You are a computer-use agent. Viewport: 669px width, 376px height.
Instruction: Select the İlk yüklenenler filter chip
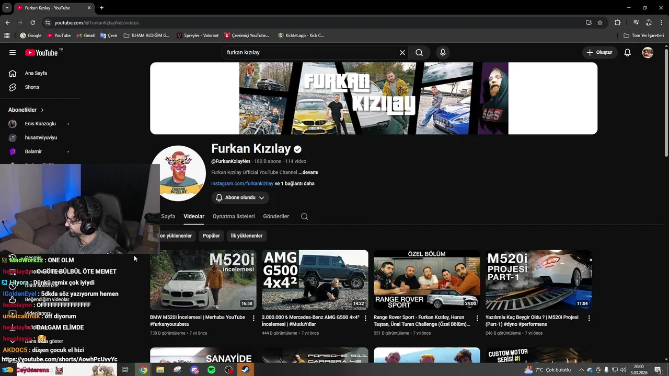tap(247, 236)
